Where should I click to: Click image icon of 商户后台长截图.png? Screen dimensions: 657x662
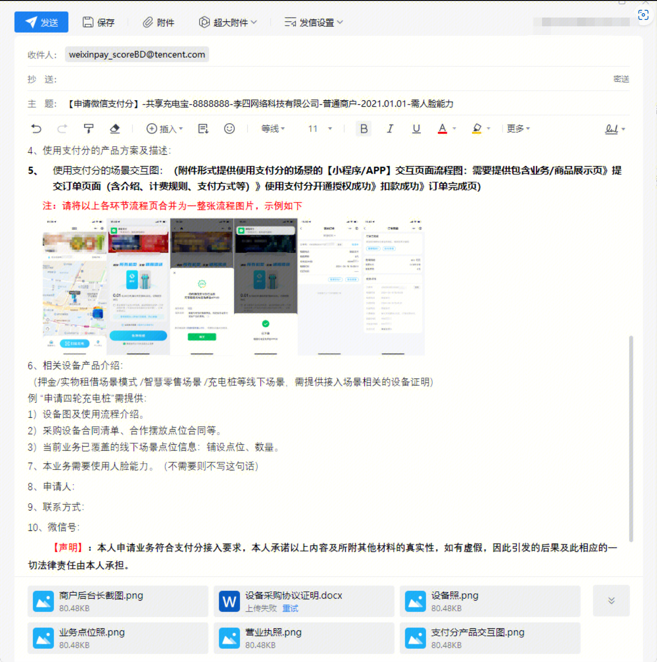coord(43,601)
